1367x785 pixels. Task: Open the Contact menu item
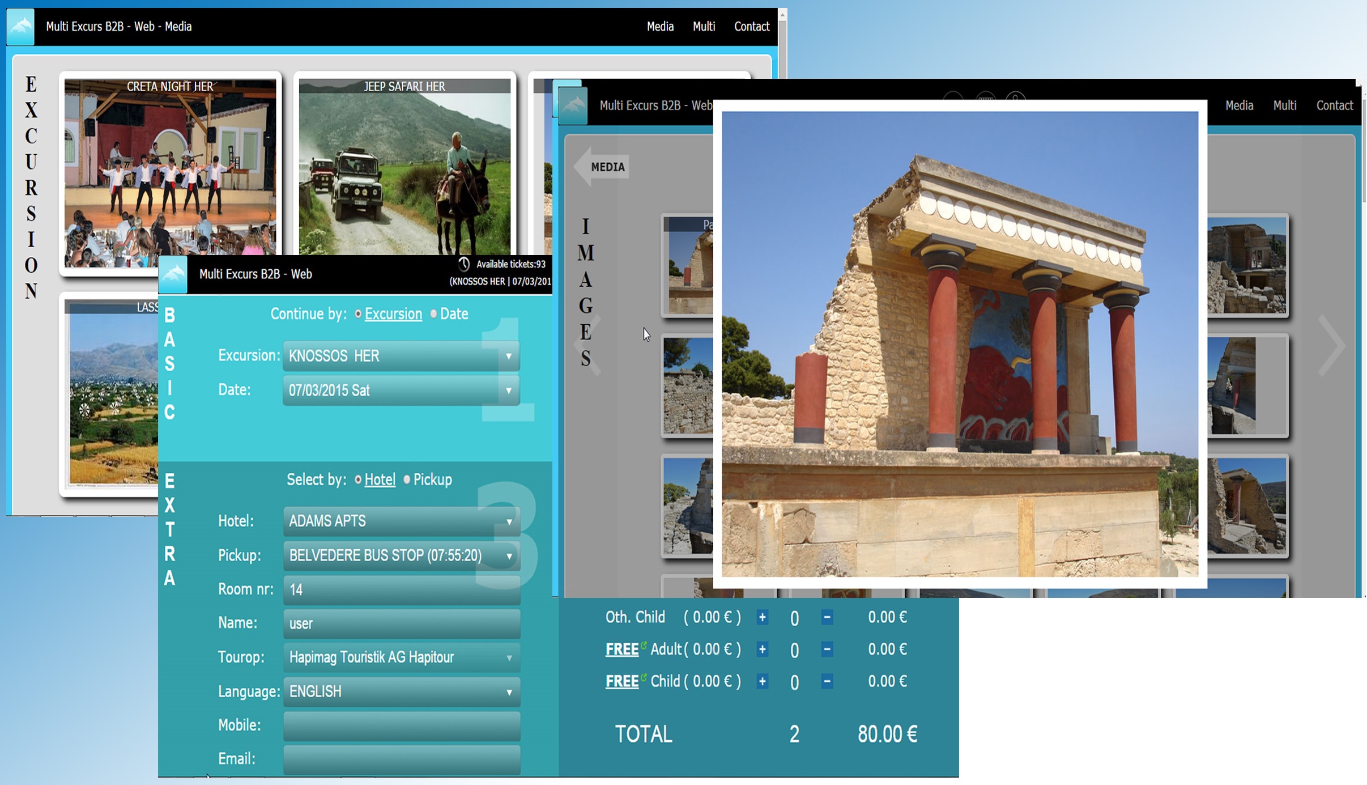point(751,26)
